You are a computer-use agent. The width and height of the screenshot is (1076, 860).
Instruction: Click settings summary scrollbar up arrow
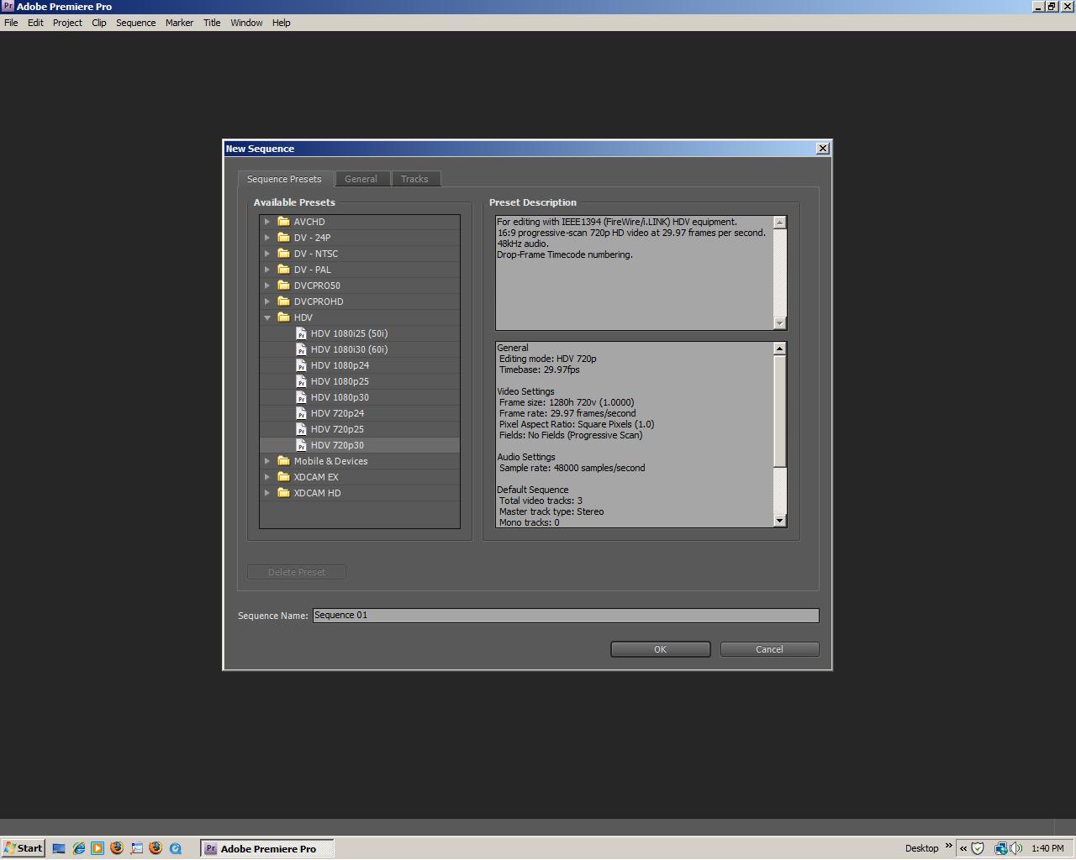780,349
